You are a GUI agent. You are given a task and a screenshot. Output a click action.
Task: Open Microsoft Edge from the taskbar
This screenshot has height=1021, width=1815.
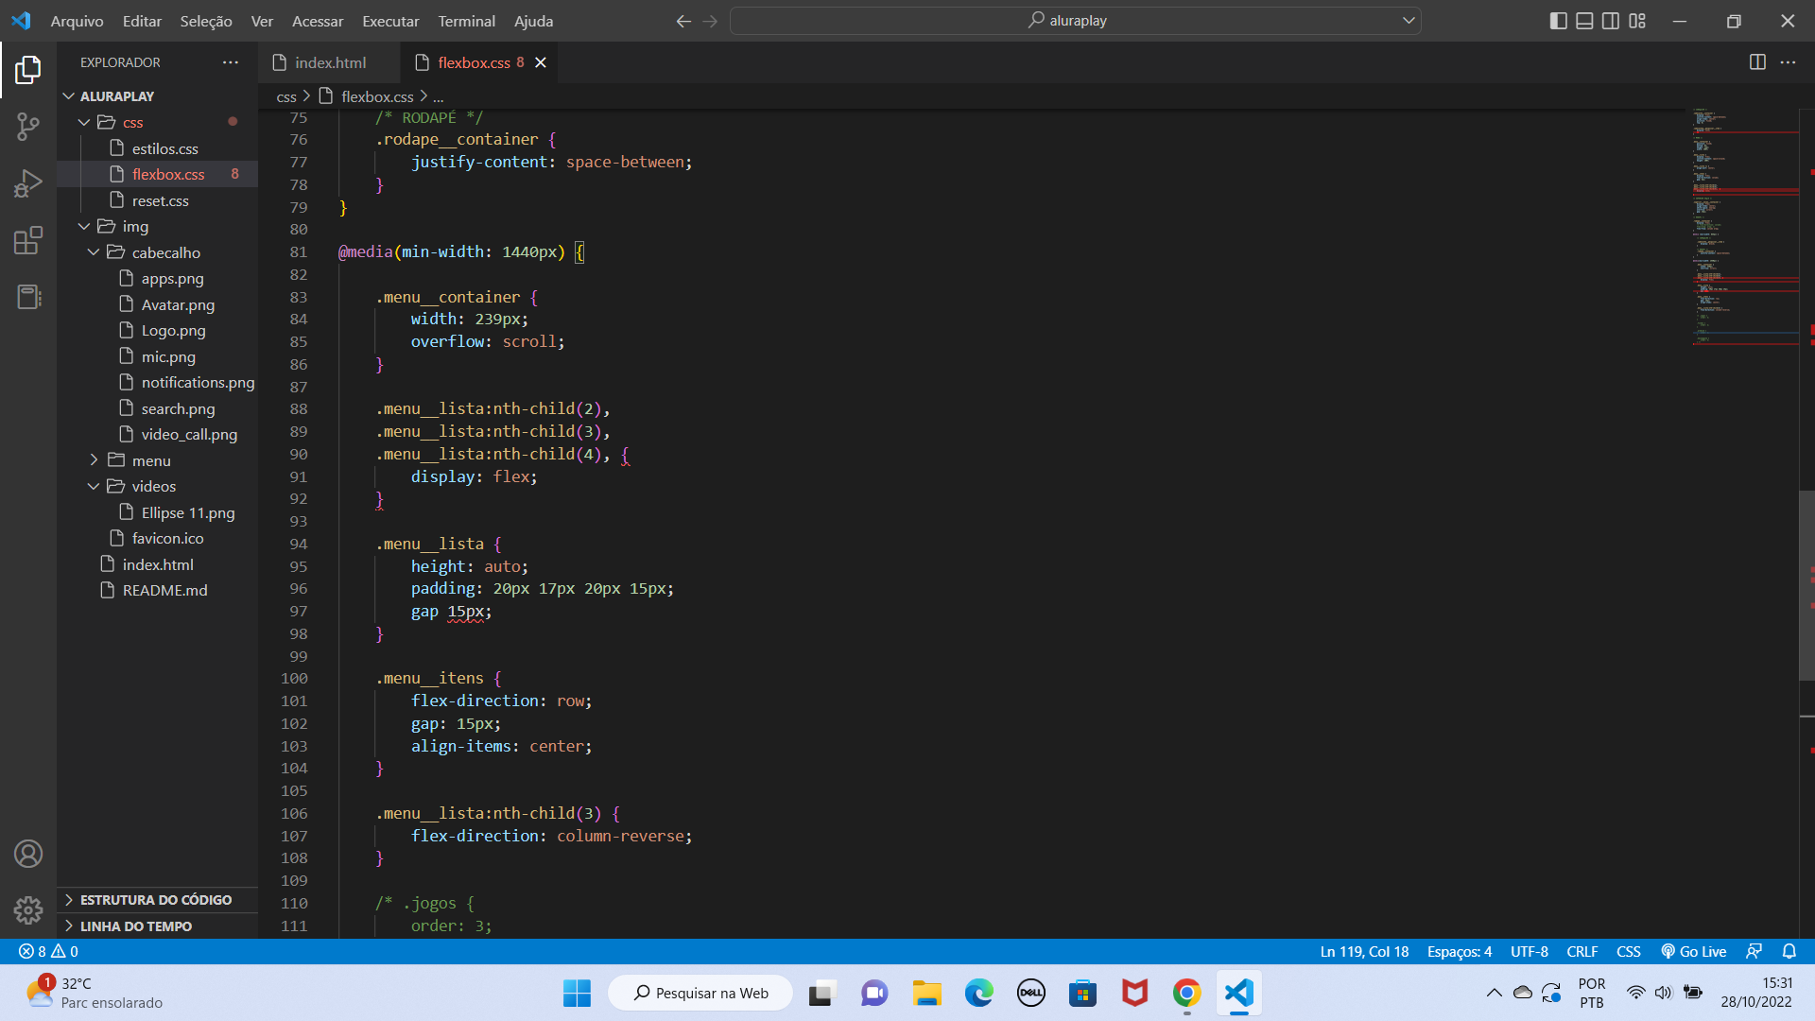(x=978, y=993)
